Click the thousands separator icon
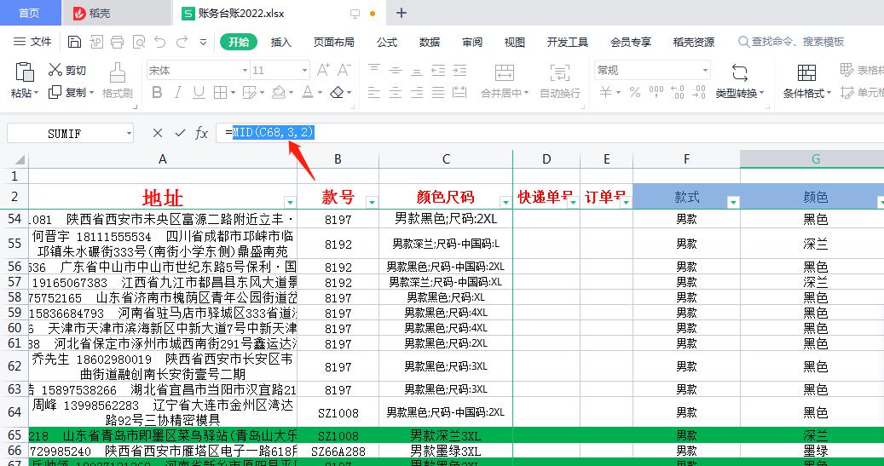The height and width of the screenshot is (466, 884). coord(656,92)
